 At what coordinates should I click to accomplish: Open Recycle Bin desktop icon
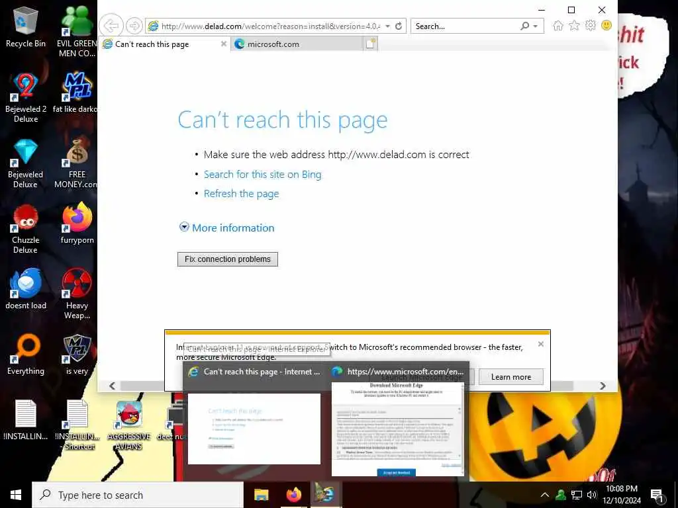(26, 28)
